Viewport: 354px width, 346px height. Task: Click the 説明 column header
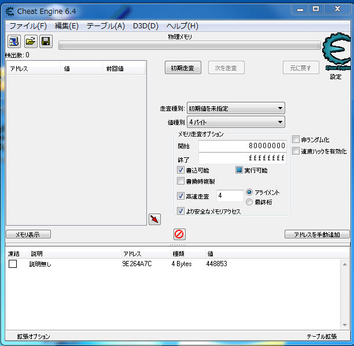(x=75, y=253)
